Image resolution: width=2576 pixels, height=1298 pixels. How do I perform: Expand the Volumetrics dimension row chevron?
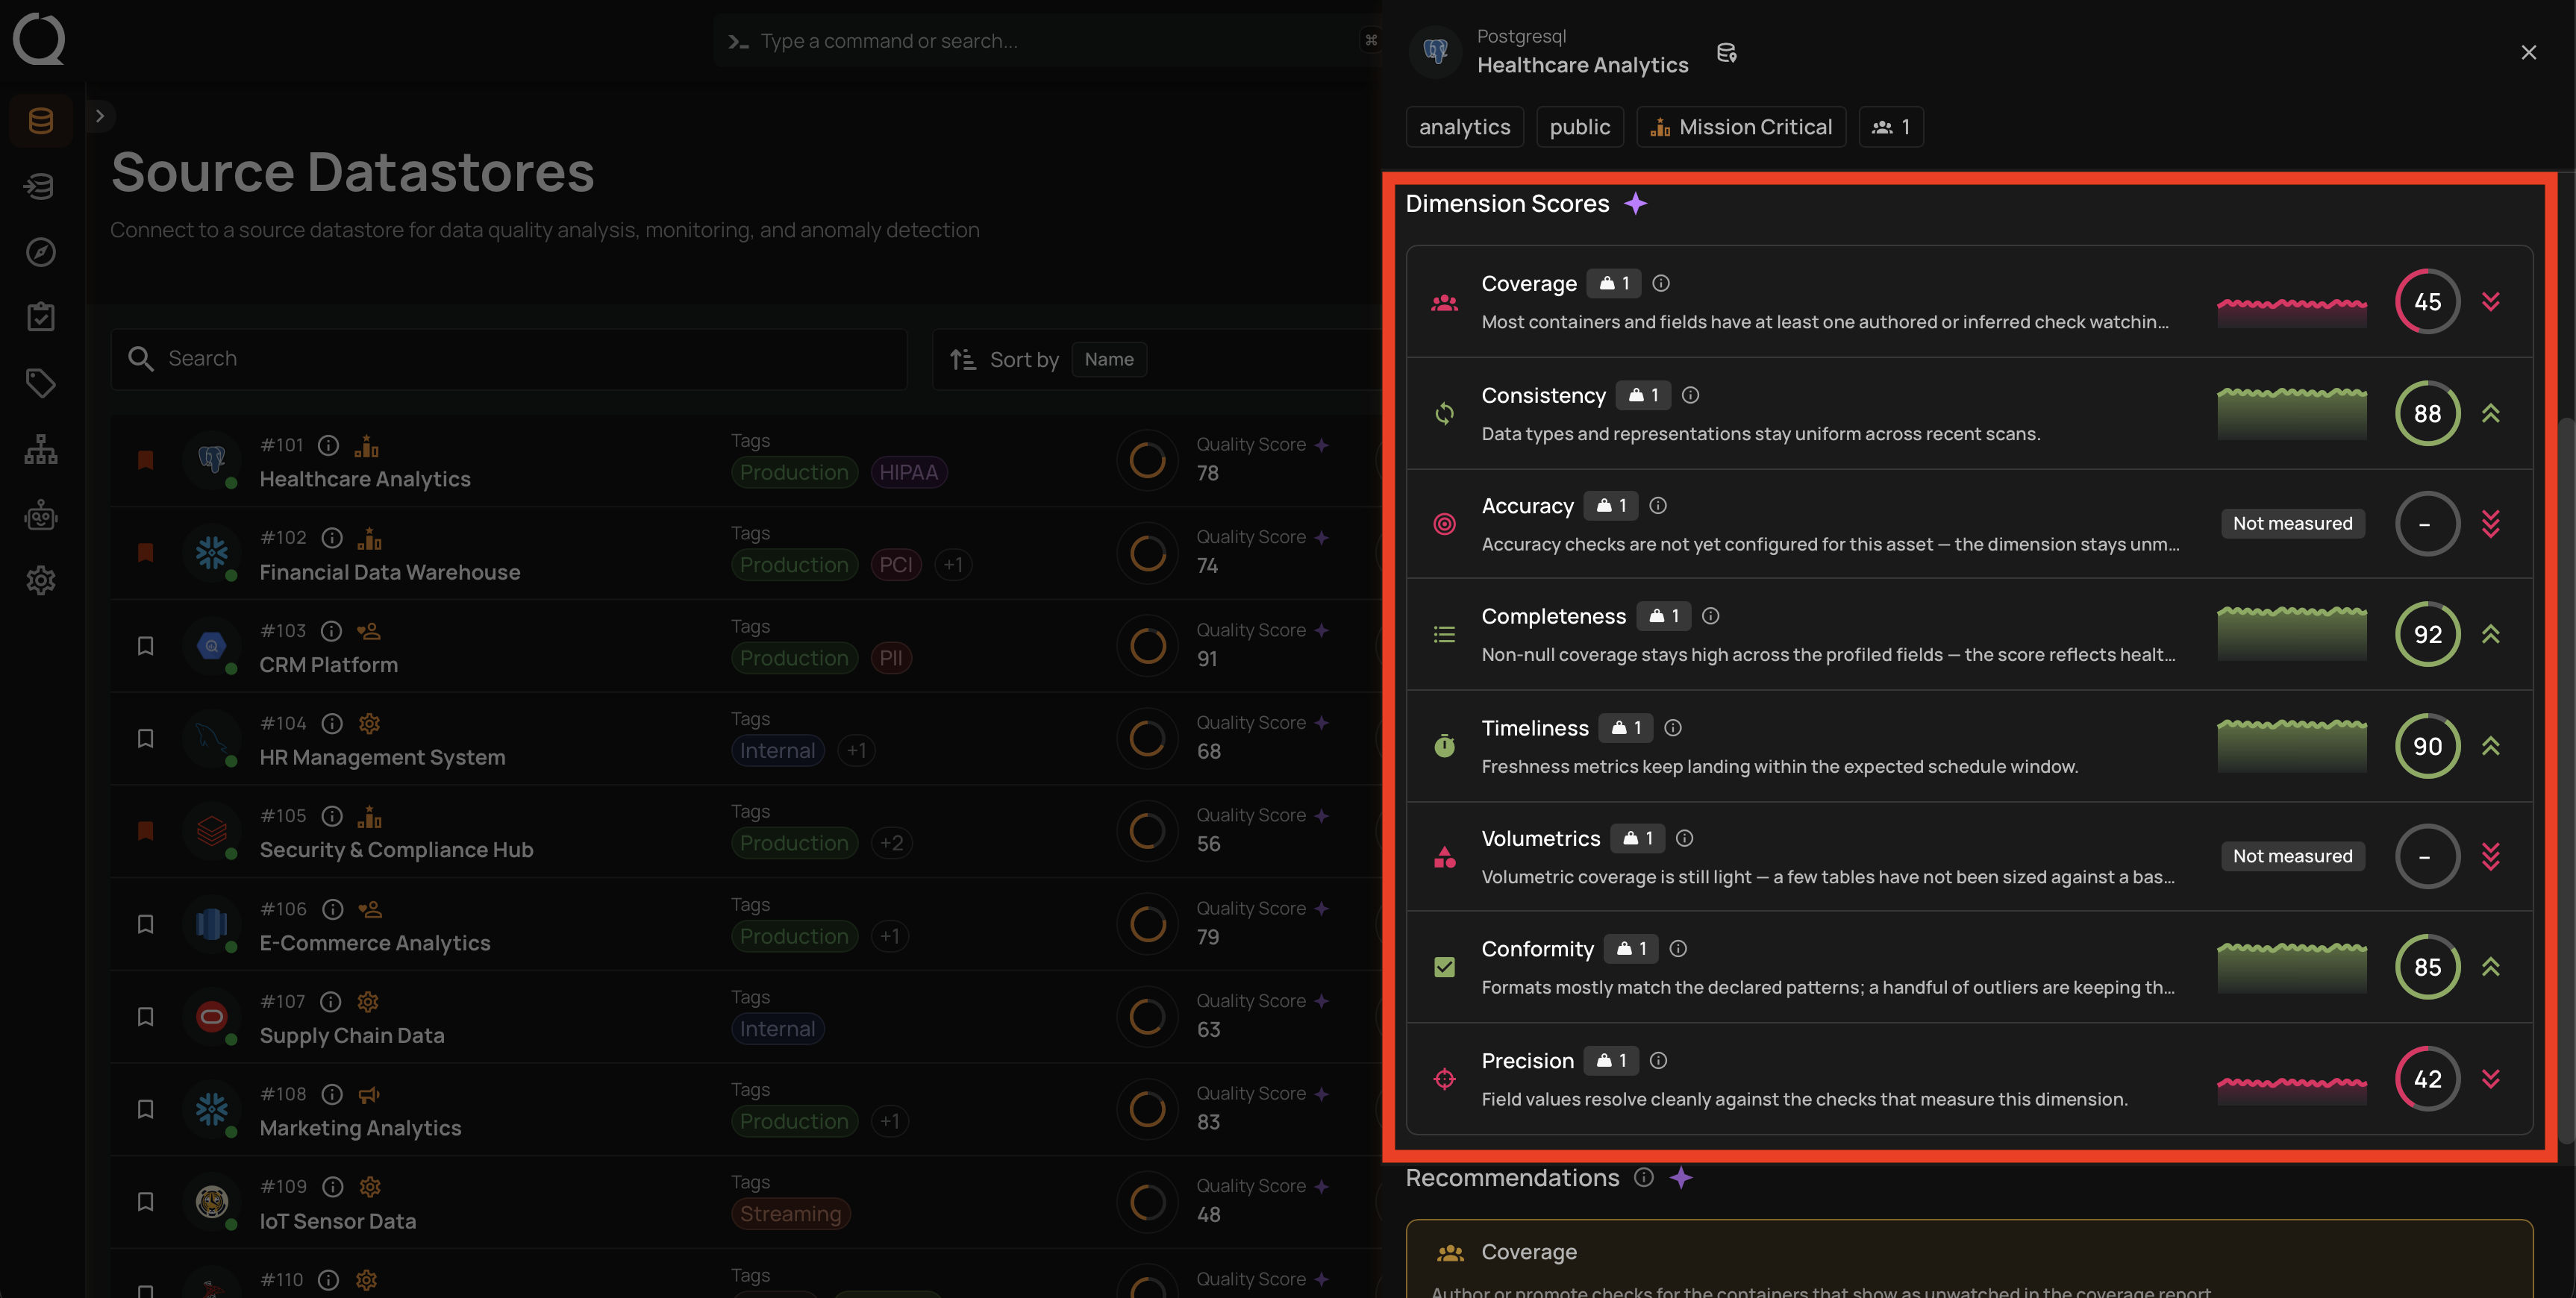click(x=2491, y=857)
